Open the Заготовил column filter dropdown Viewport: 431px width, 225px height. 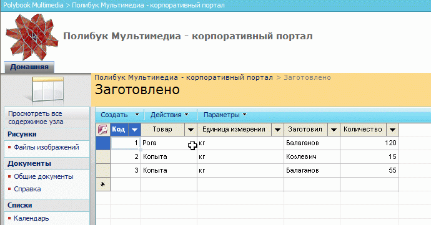[x=334, y=130]
